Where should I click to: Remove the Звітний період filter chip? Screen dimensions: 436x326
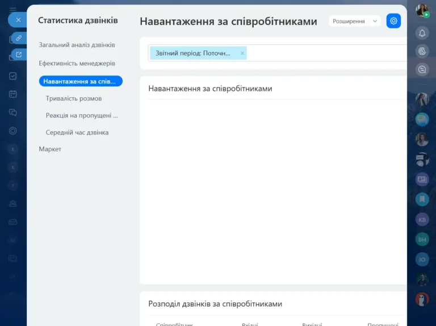(242, 53)
